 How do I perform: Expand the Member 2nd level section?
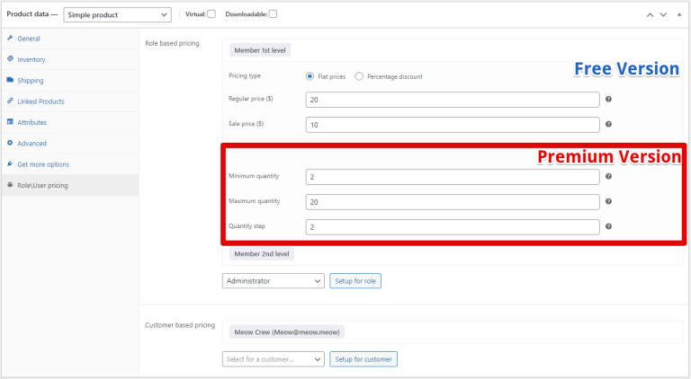[262, 254]
